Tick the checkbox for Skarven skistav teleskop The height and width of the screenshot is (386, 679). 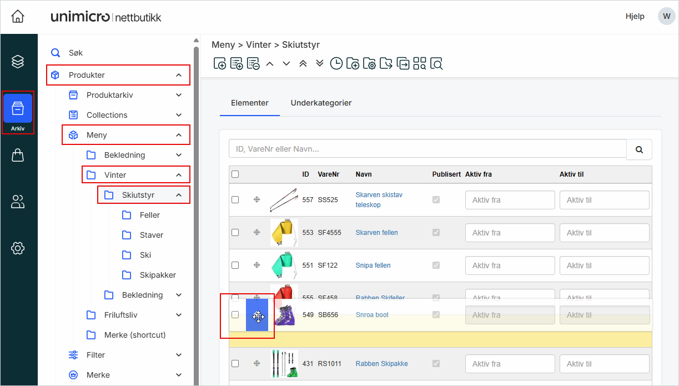point(235,199)
